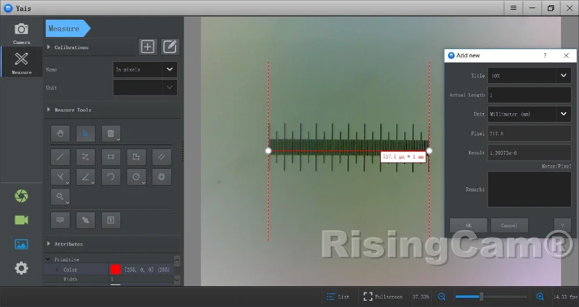Click OK in Add new dialog

click(468, 225)
